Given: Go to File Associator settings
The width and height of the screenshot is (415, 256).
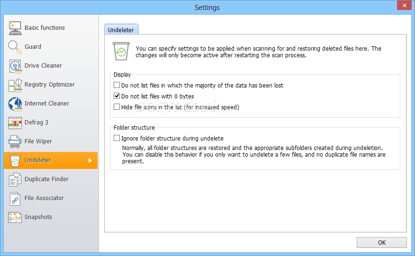Looking at the screenshot, I should (x=44, y=198).
